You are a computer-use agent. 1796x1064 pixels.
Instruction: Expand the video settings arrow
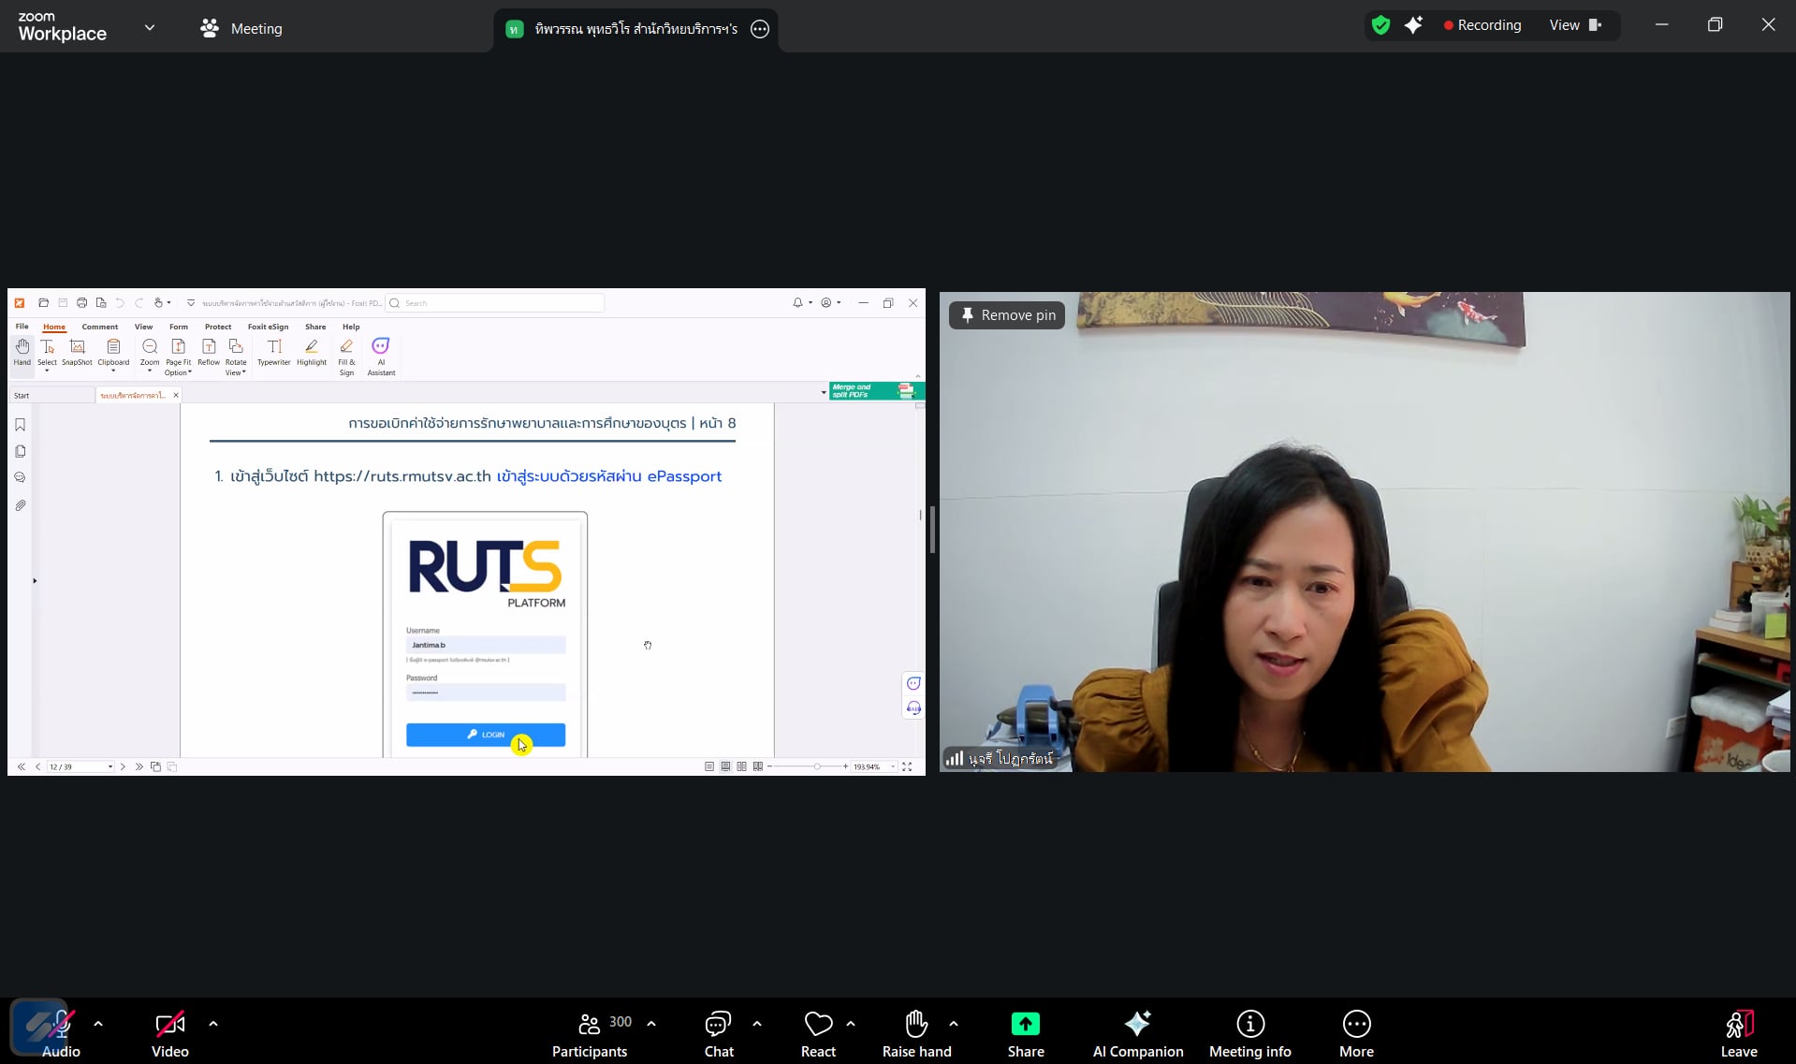213,1024
